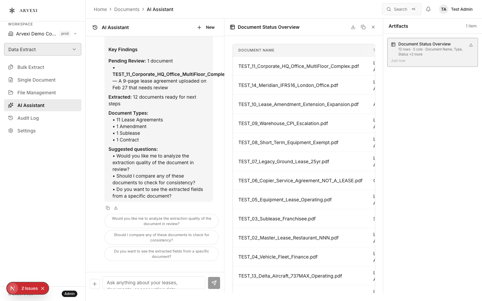
Task: Navigate to Documents via breadcrumb
Action: click(x=127, y=9)
